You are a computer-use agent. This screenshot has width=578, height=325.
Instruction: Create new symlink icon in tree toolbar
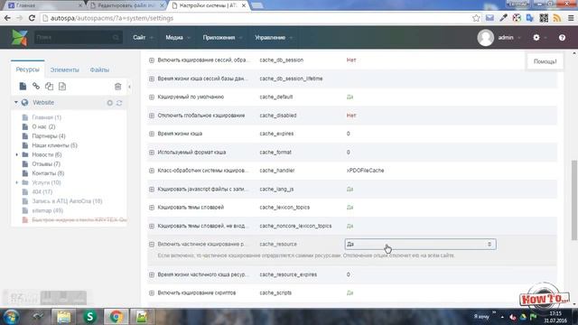point(49,87)
